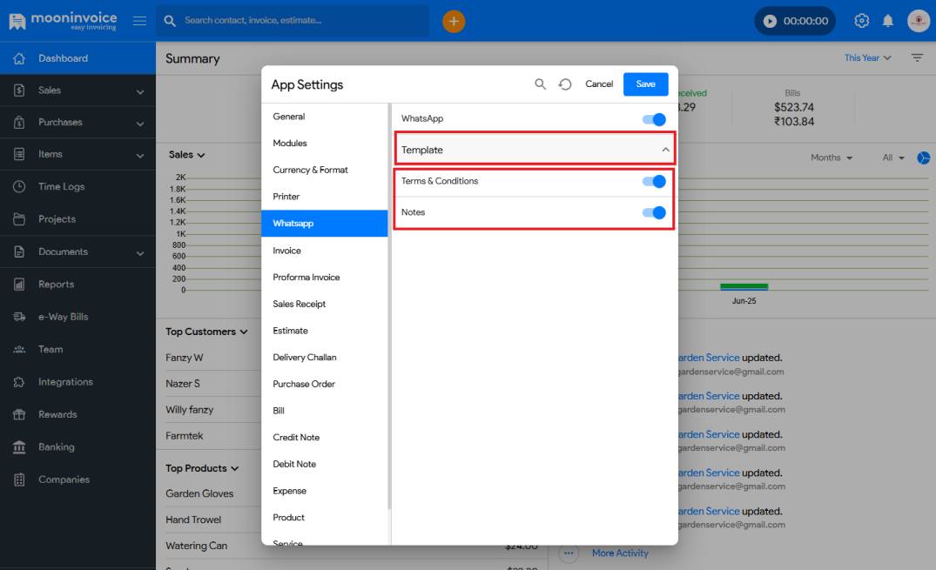The height and width of the screenshot is (570, 936).
Task: Select the Modules settings tab
Action: [325, 144]
